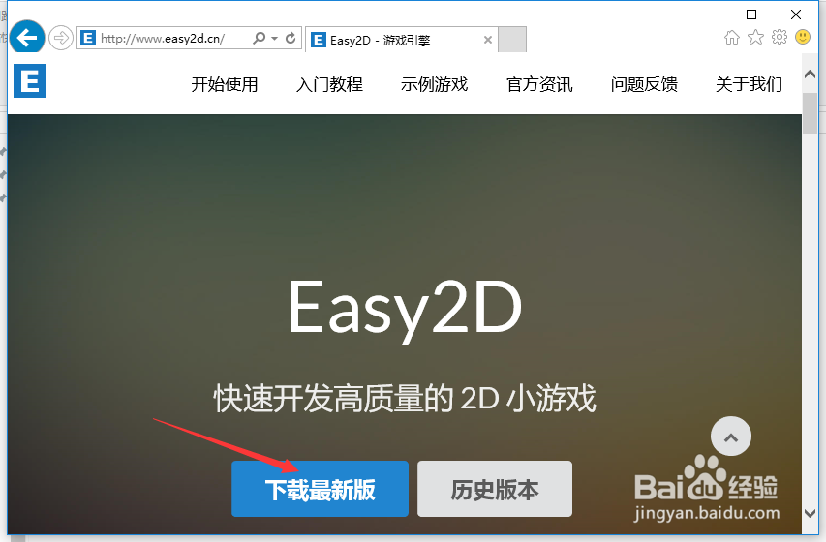The image size is (826, 542).
Task: Click 下载最新版 download button
Action: pyautogui.click(x=321, y=489)
